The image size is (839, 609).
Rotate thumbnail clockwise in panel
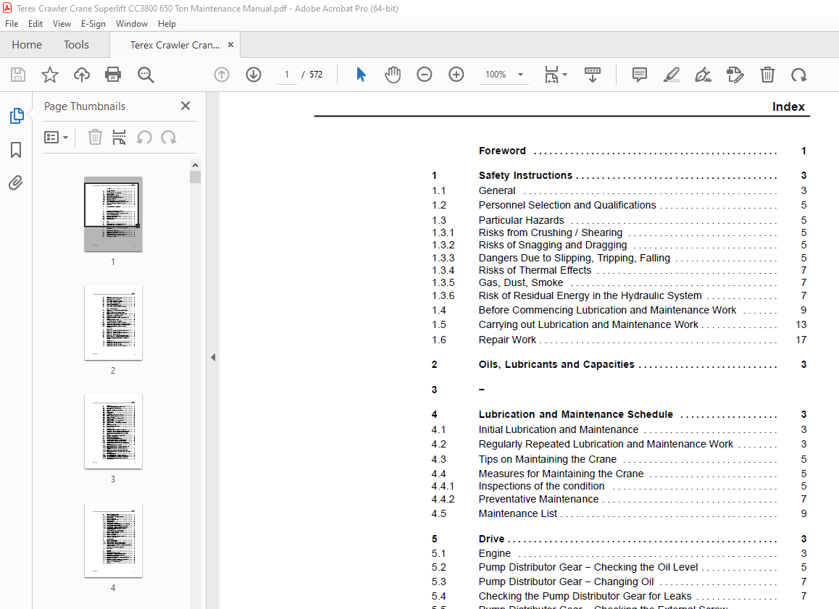tap(169, 138)
